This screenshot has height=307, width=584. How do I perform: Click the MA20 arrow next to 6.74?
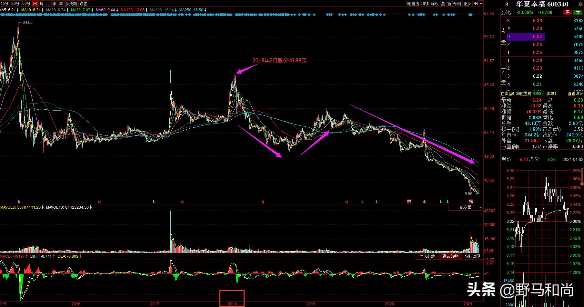[67, 10]
